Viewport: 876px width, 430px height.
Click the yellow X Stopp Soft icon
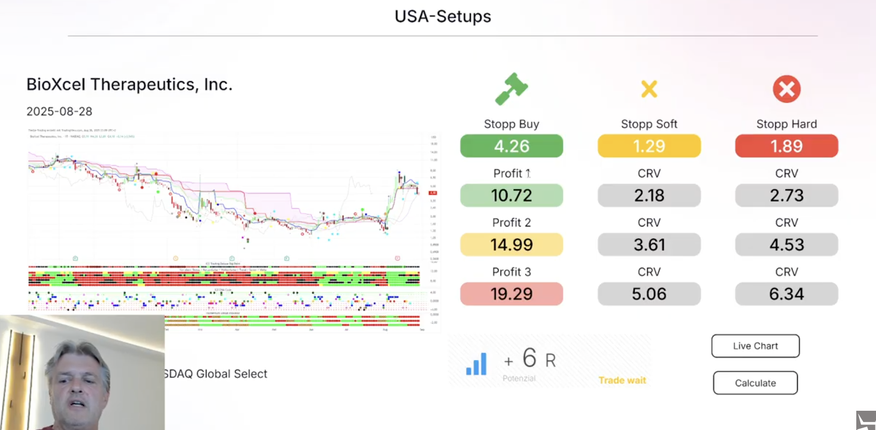click(x=649, y=89)
